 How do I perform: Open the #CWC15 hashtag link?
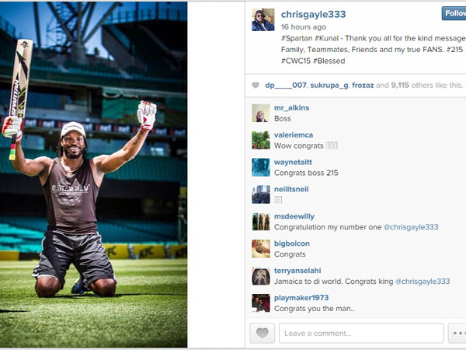(x=295, y=61)
